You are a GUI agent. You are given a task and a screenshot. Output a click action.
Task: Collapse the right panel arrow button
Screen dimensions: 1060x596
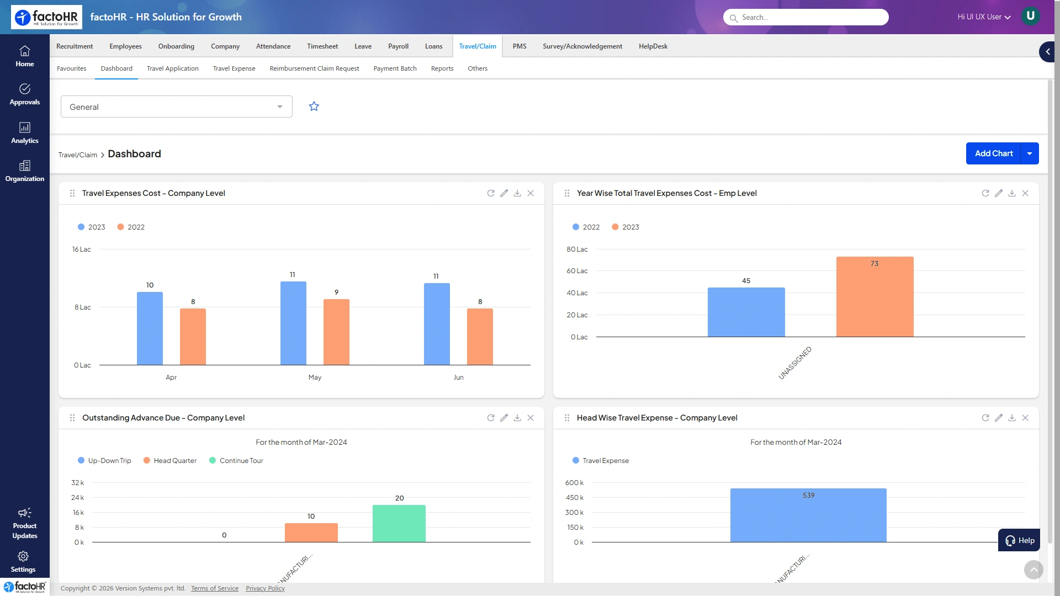tap(1047, 51)
